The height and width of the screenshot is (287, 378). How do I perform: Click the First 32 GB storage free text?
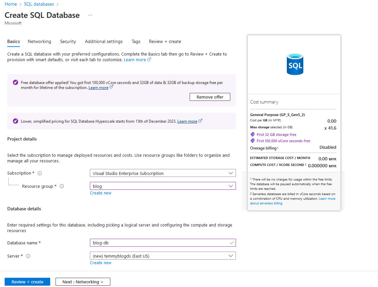tap(277, 135)
